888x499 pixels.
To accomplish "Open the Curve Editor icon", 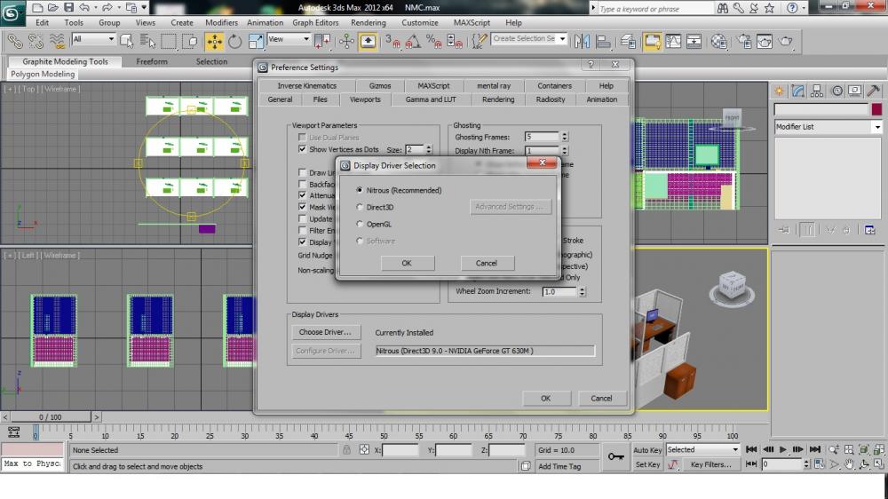I will 673,41.
